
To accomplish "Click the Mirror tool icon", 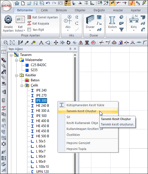I will [81, 42].
